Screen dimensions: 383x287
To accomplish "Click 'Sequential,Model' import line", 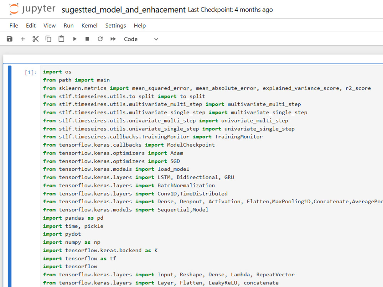I will click(x=126, y=210).
